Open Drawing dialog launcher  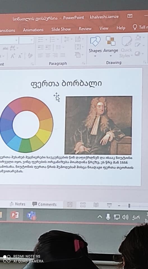[145, 62]
